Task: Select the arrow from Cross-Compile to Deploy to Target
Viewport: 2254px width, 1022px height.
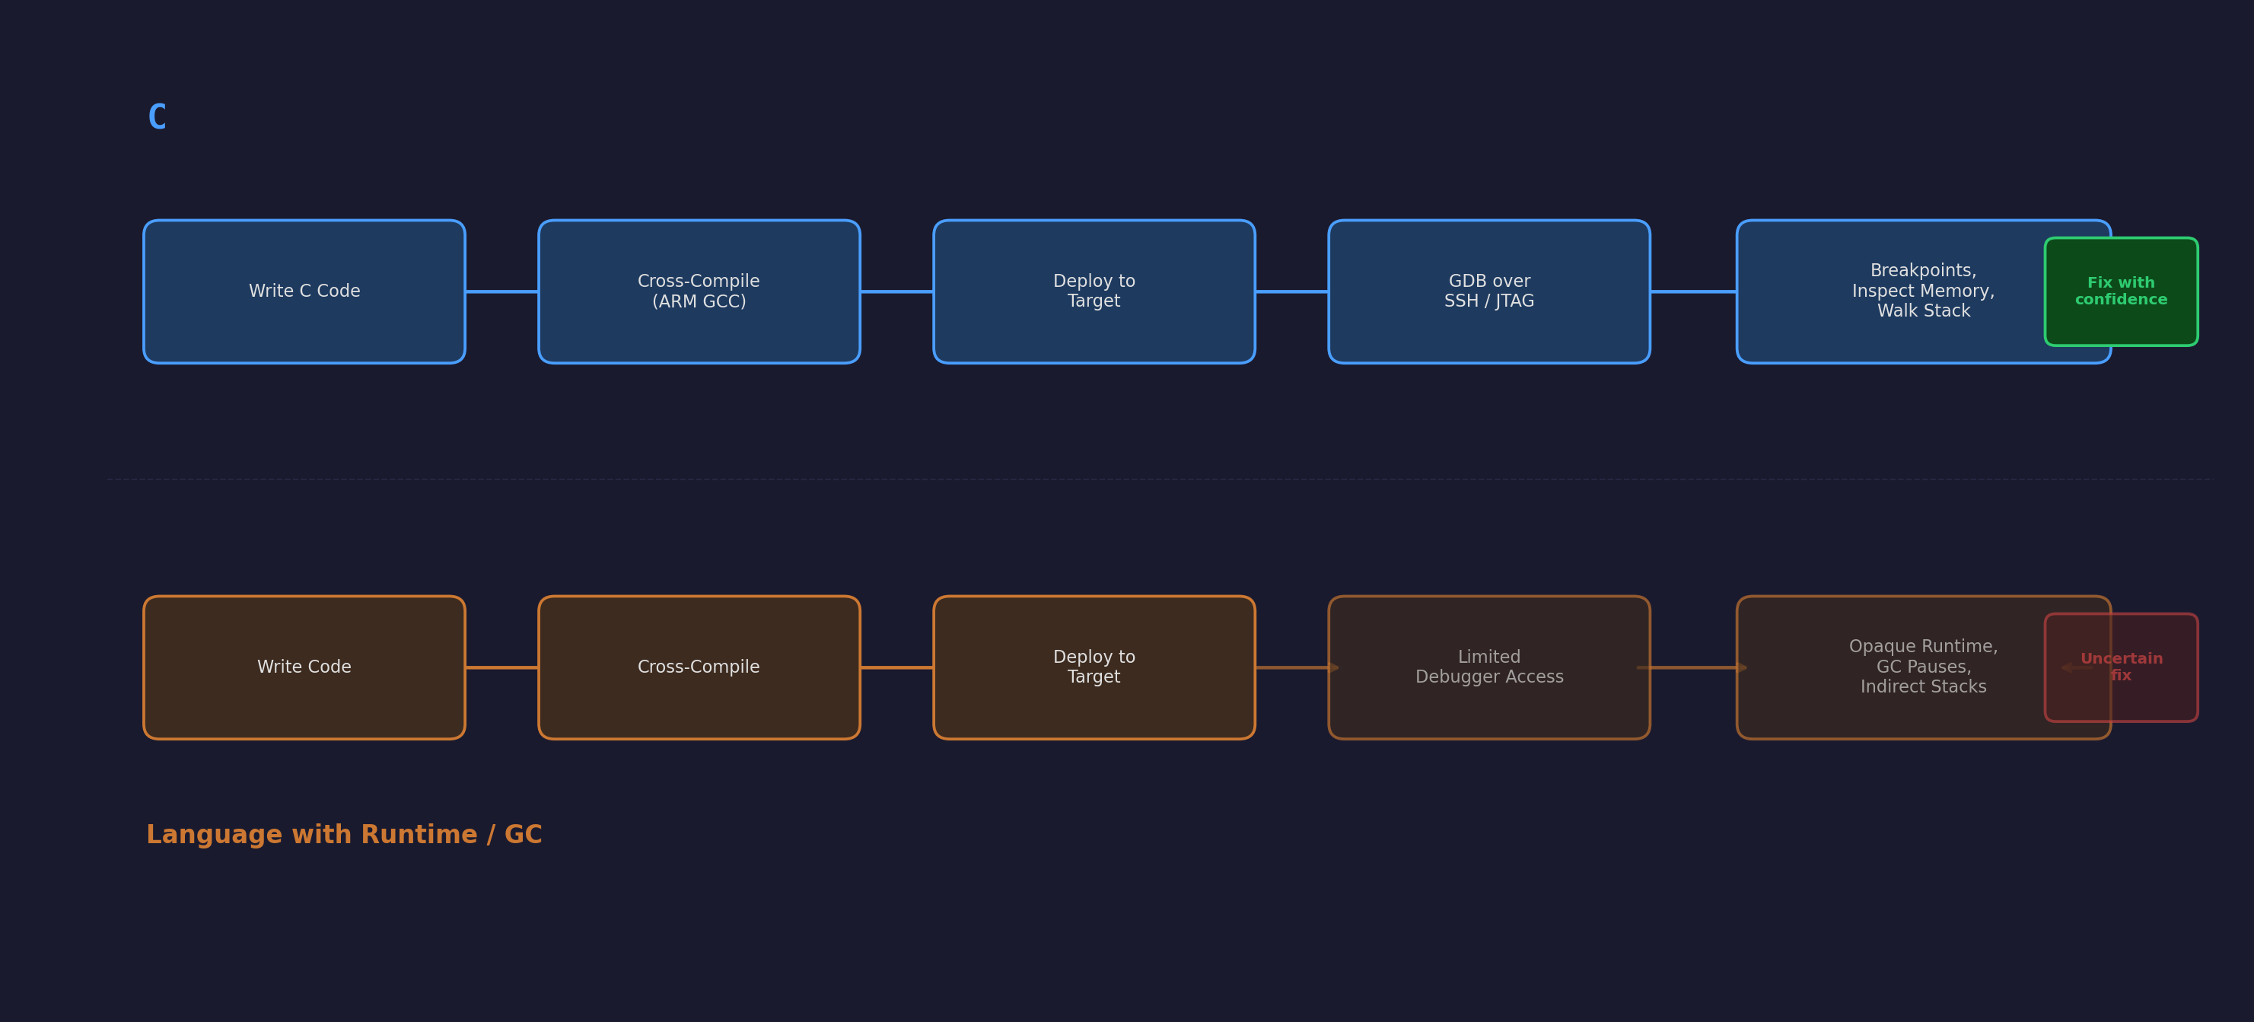Action: point(897,291)
